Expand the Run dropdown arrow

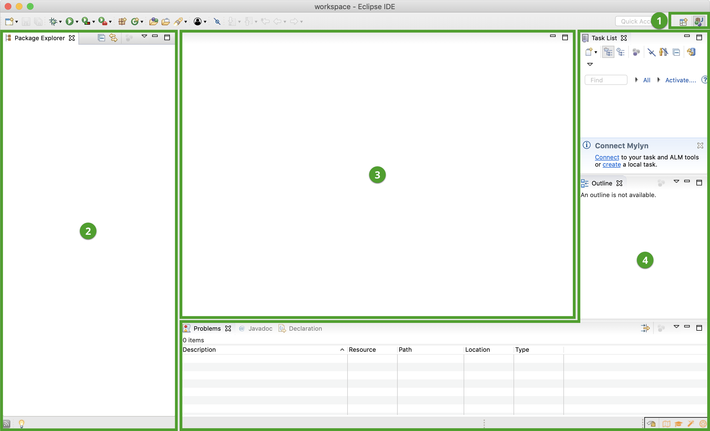77,22
